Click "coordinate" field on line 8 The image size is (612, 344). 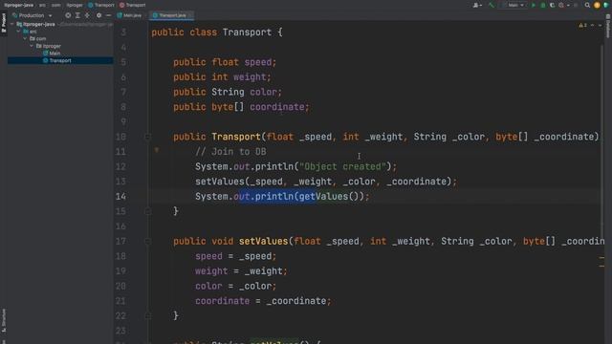277,107
